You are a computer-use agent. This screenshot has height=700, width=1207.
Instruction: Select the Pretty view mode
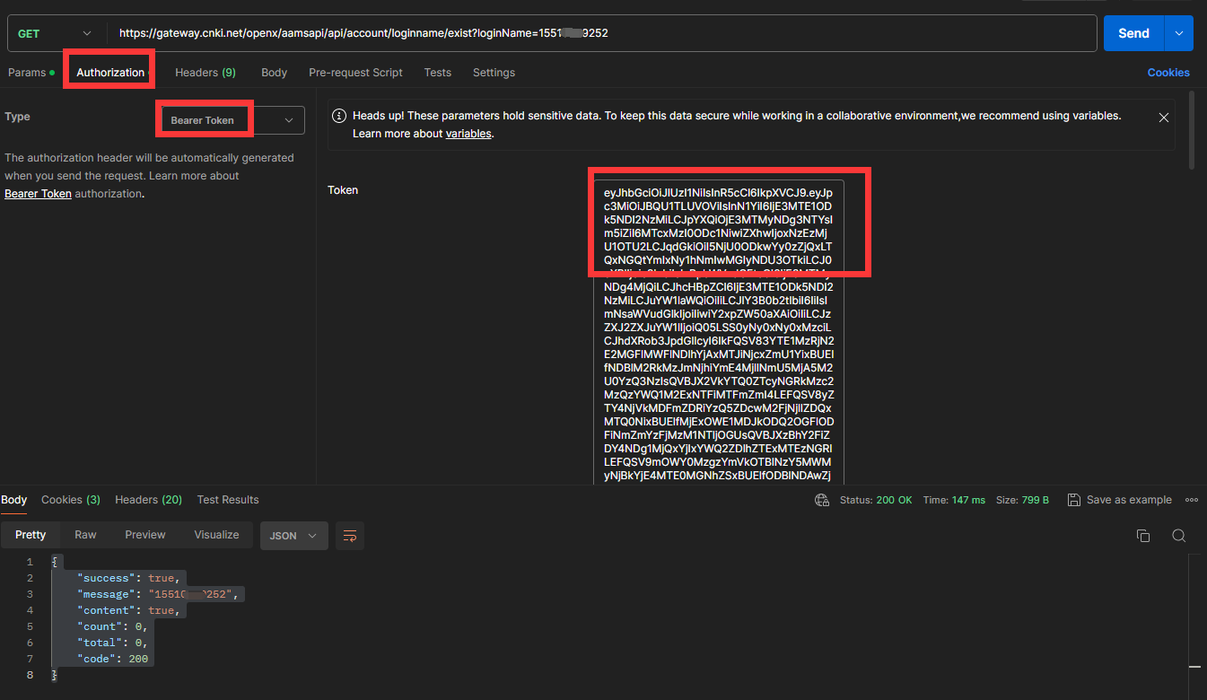[31, 535]
